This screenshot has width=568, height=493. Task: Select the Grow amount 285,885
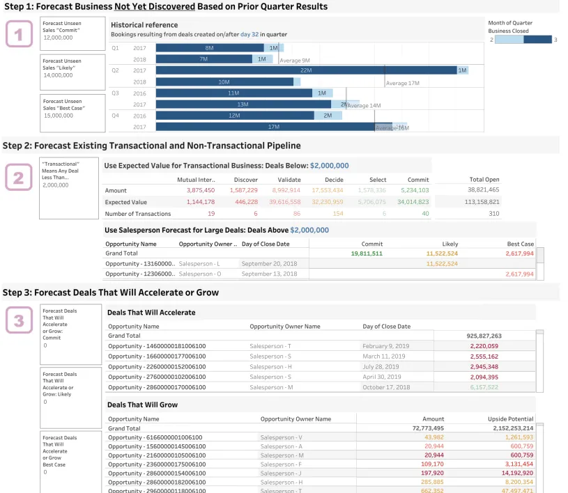tap(432, 482)
